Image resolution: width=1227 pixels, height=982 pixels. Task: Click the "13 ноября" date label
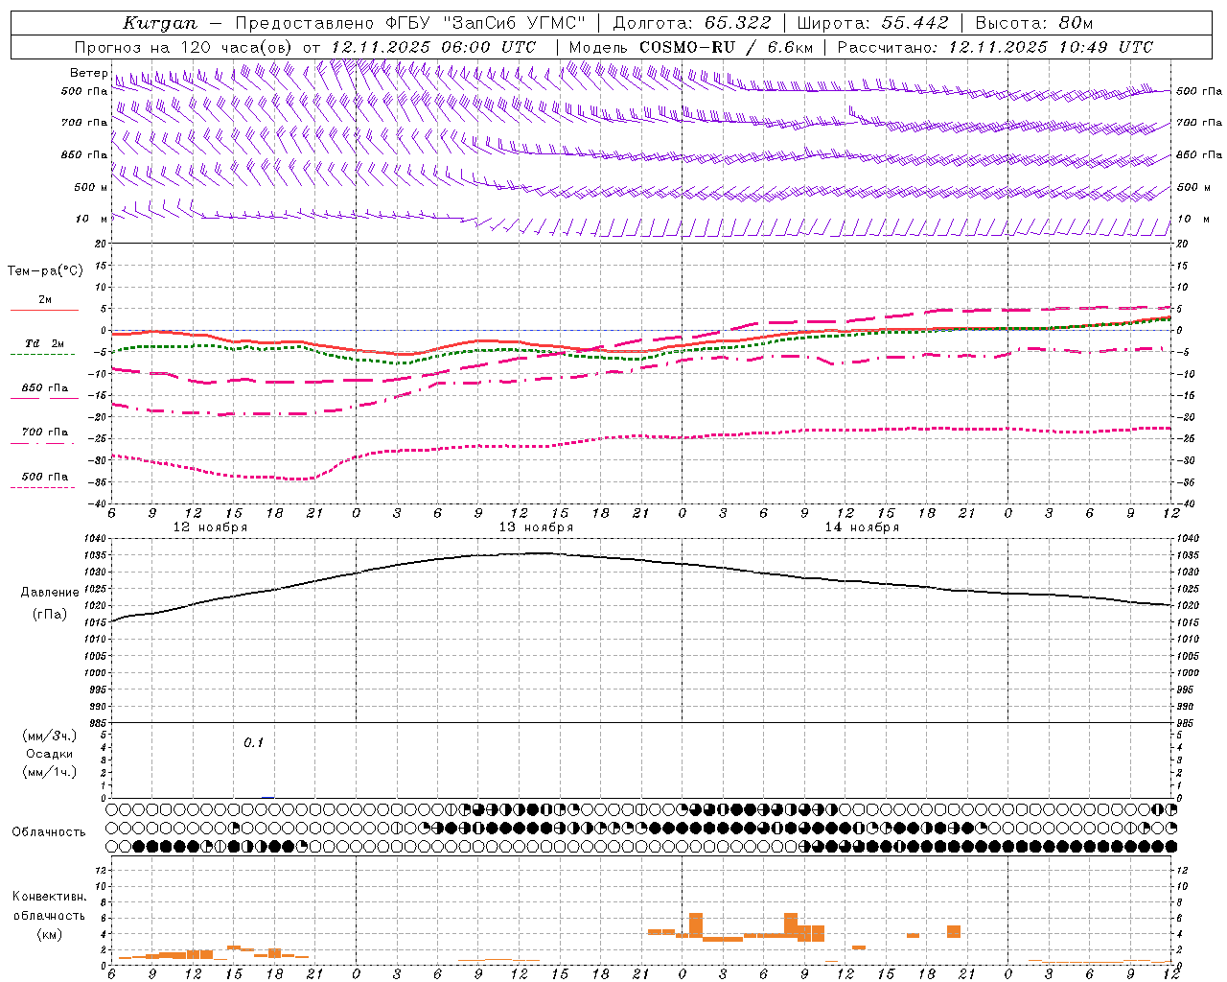coord(536,527)
